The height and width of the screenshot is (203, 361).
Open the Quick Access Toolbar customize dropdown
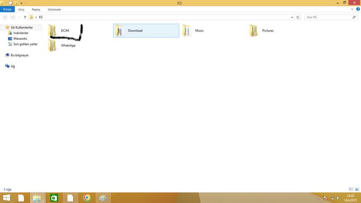tap(21, 3)
